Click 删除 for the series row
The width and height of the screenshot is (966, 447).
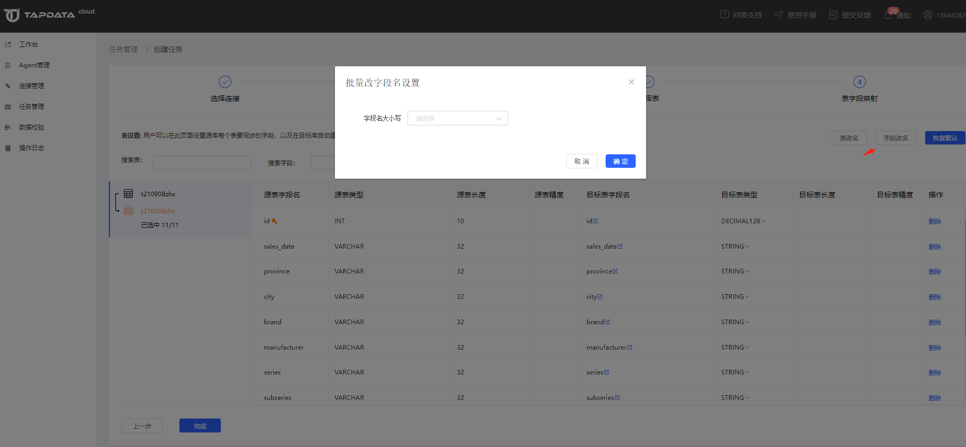(934, 372)
